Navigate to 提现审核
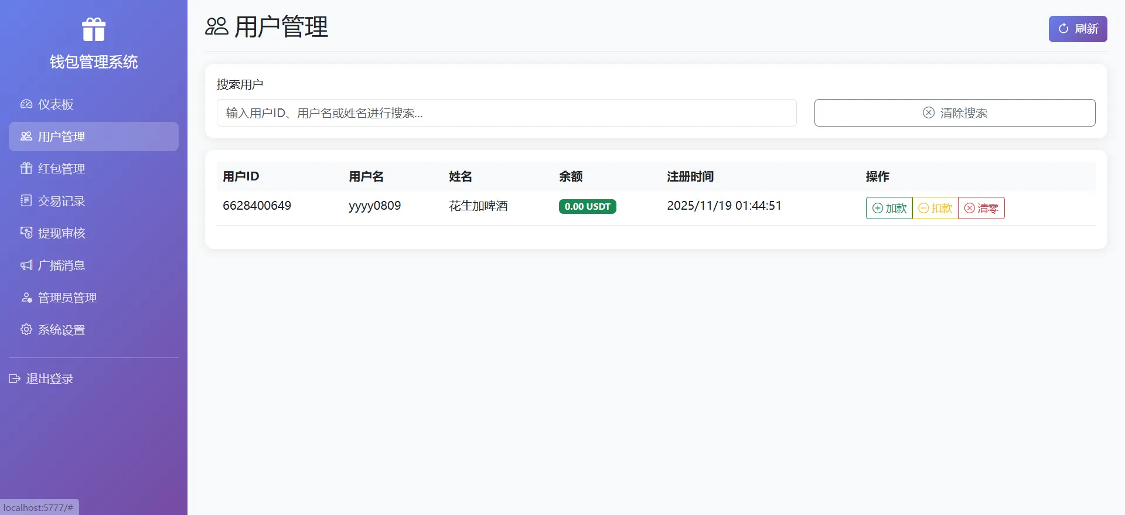 [94, 233]
